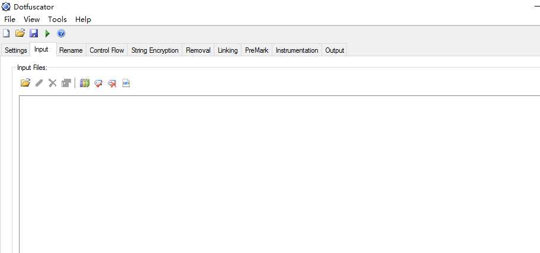Image resolution: width=540 pixels, height=253 pixels.
Task: Click the colorful books library icon
Action: 85,83
